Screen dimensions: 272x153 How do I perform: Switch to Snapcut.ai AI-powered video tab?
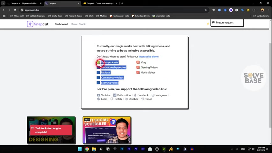coord(24,3)
